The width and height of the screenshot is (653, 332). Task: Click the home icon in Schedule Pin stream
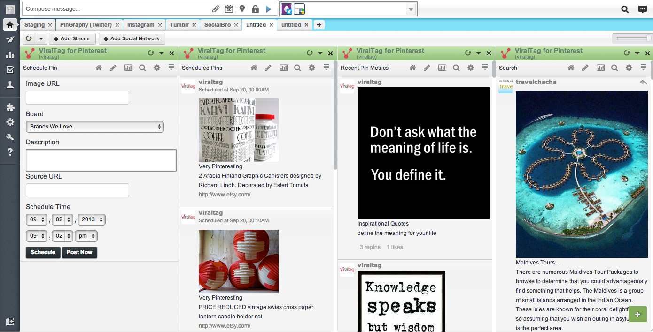(99, 68)
